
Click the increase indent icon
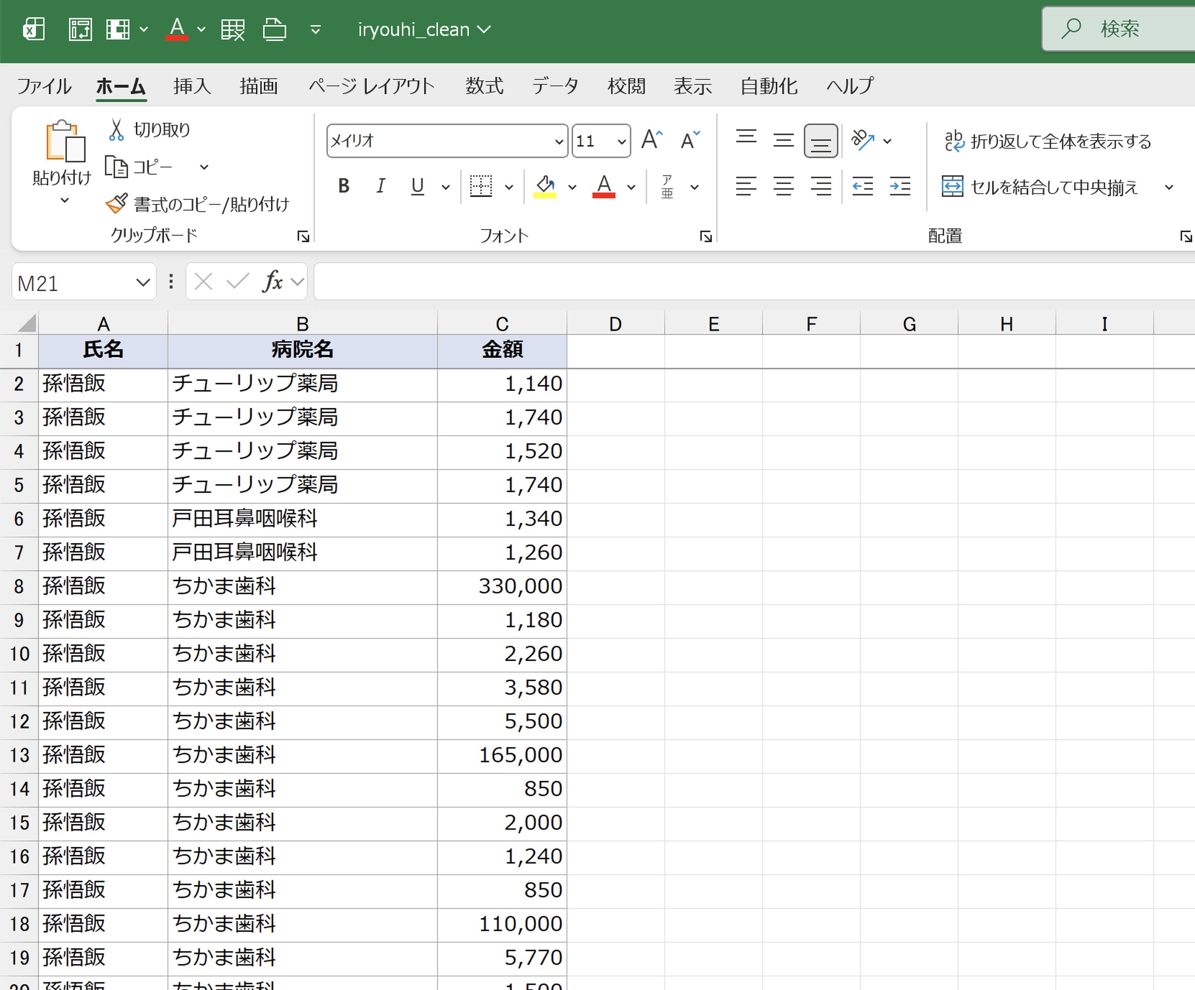click(900, 187)
